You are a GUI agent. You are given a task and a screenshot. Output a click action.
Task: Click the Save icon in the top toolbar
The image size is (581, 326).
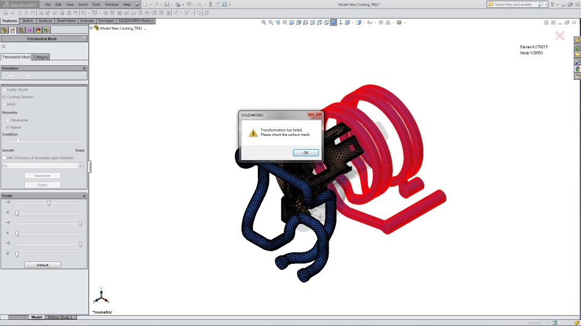[167, 4]
